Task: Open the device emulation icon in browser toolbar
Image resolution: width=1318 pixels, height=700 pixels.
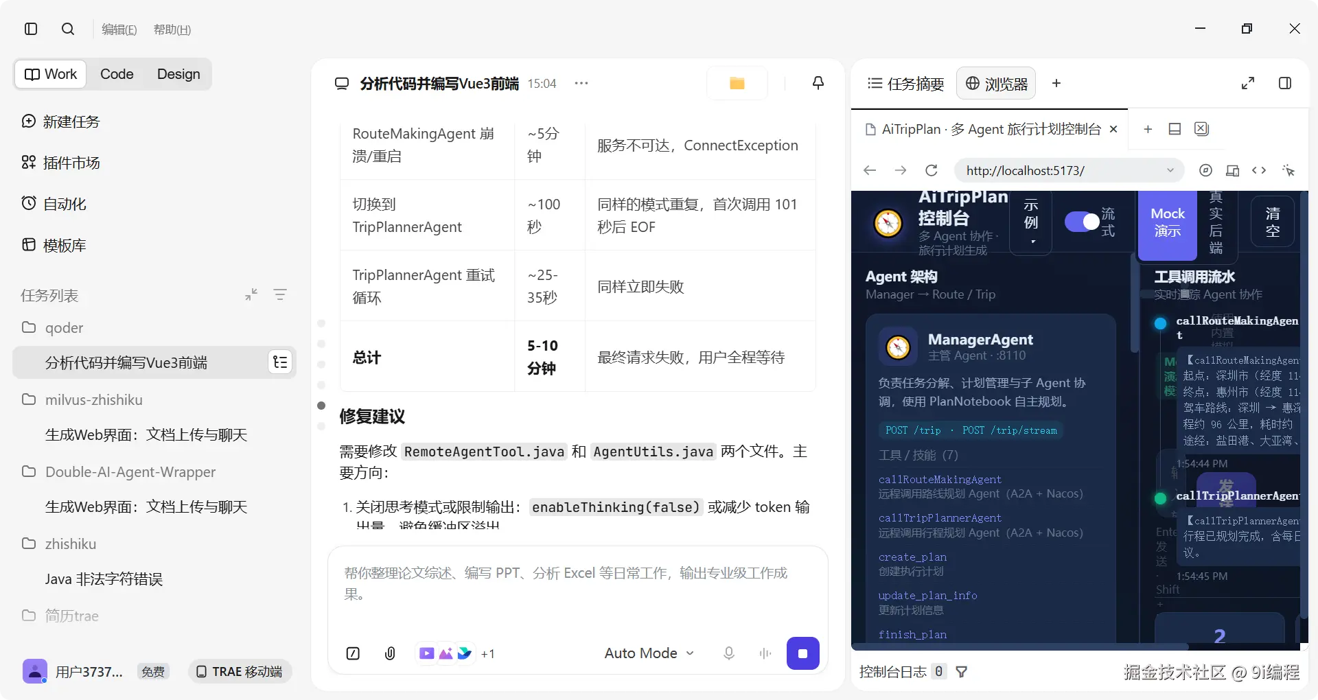Action: pyautogui.click(x=1233, y=170)
